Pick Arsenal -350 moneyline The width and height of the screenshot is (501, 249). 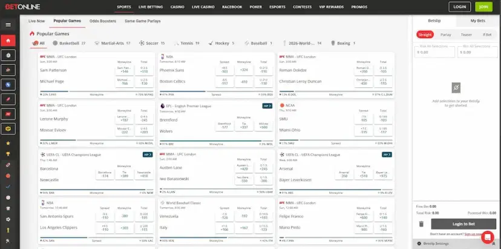coord(344,174)
